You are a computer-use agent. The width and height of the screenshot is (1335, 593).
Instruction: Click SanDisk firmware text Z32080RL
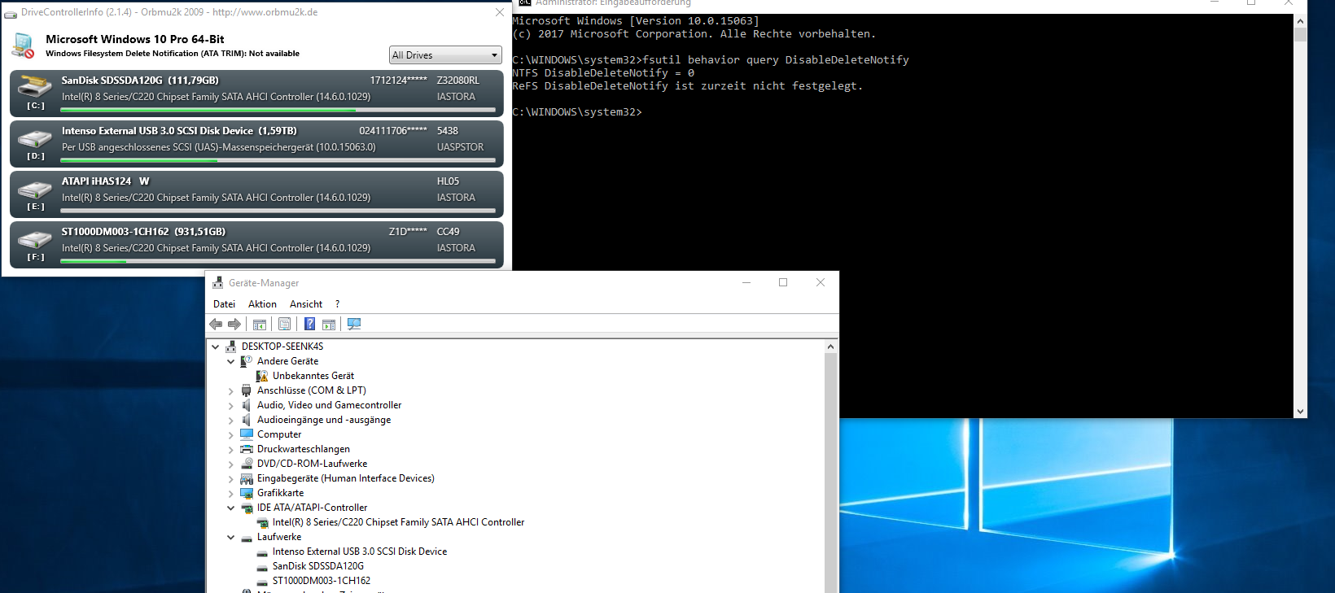tap(458, 81)
